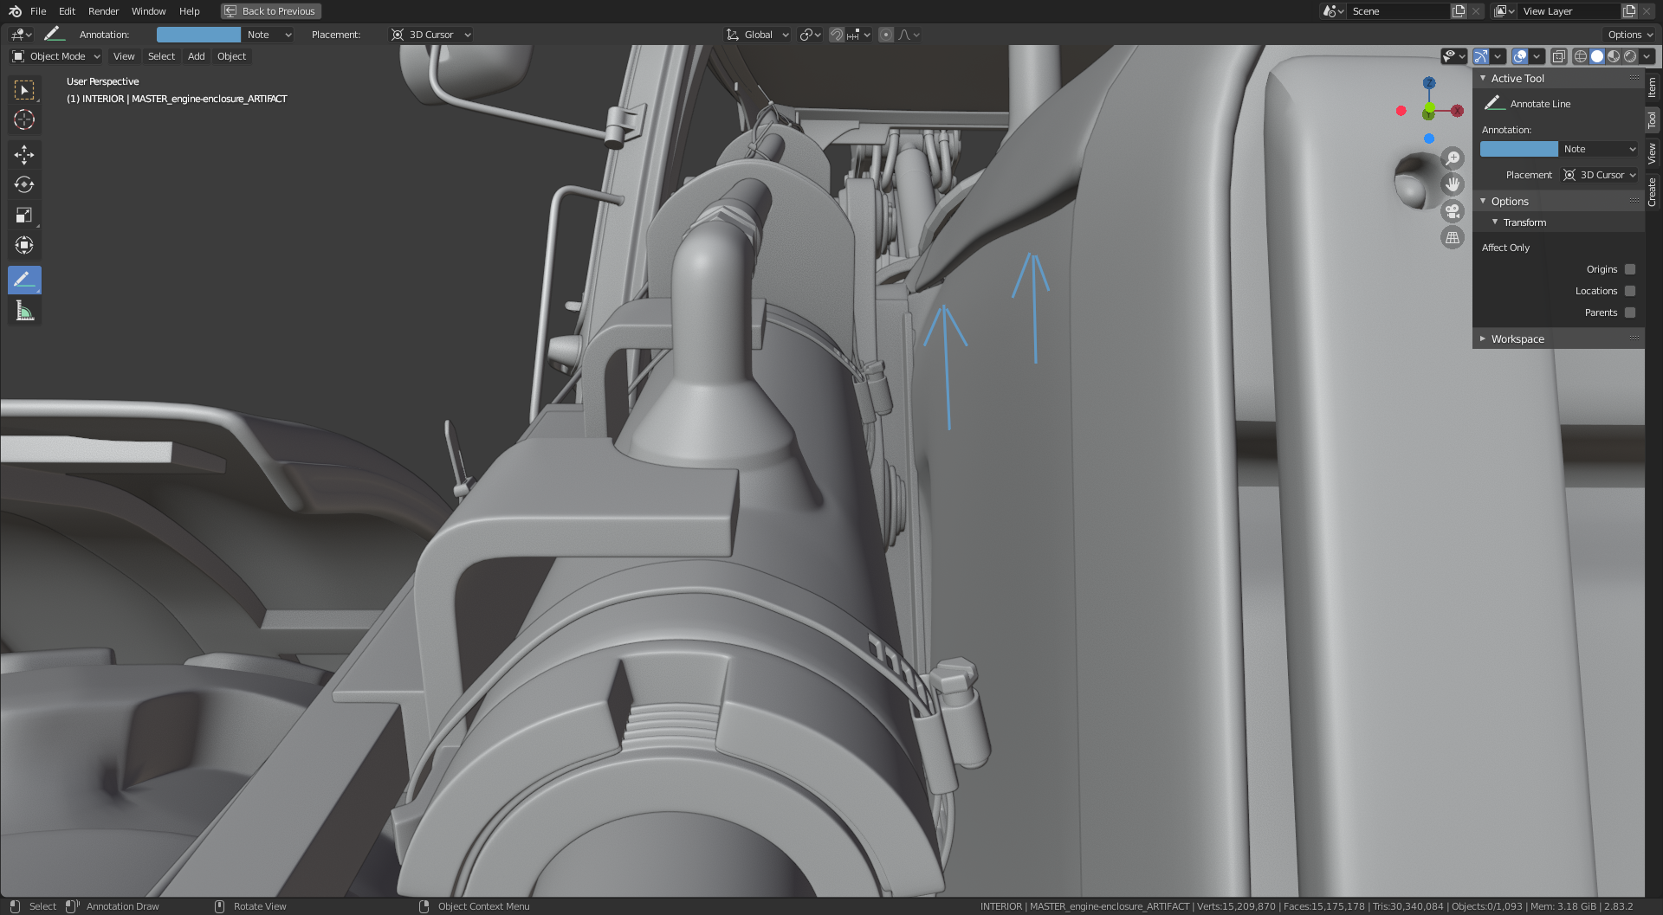
Task: Open pivot point dropdown
Action: (811, 35)
